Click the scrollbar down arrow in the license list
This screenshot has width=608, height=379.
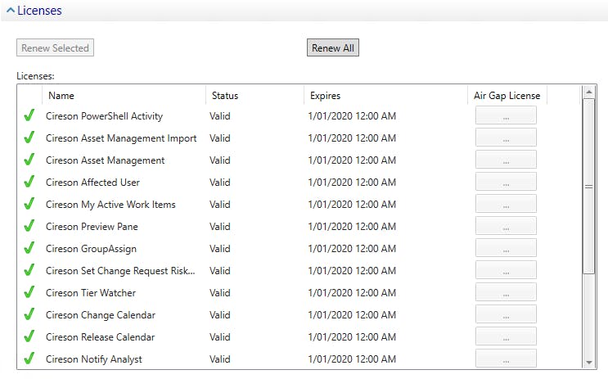pyautogui.click(x=588, y=362)
